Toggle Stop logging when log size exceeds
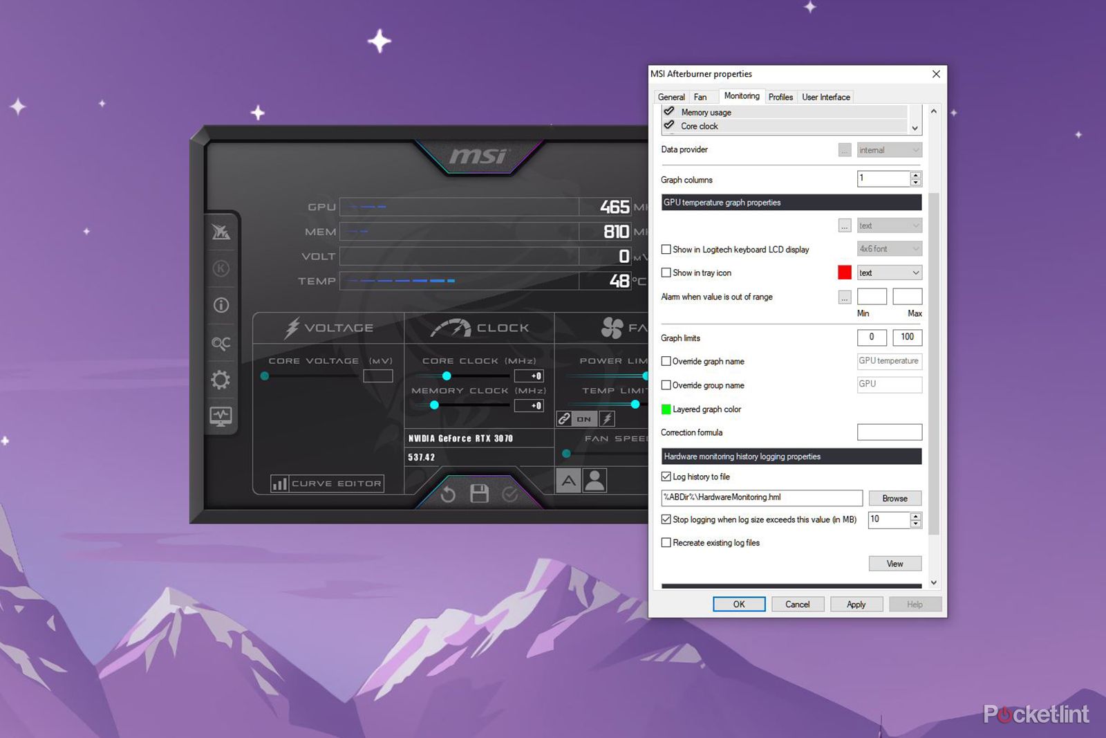The width and height of the screenshot is (1106, 738). pos(666,519)
